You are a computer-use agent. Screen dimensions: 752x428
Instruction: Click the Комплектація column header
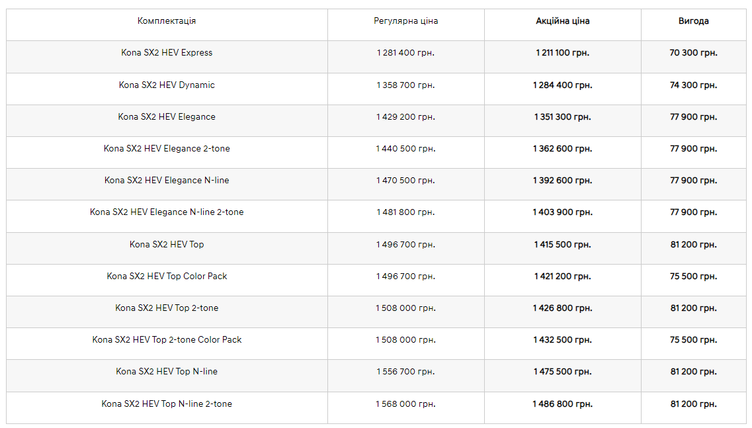tap(167, 21)
